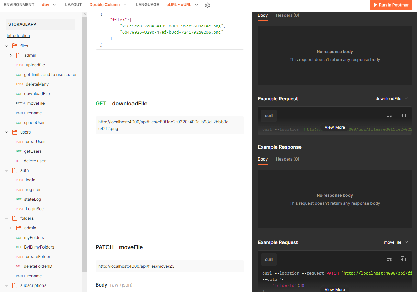This screenshot has width=417, height=292.
Task: Copy the downloadFile URL with copy icon
Action: 237,122
